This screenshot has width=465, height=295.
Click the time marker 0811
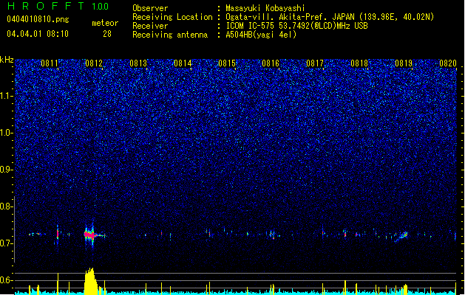50,63
